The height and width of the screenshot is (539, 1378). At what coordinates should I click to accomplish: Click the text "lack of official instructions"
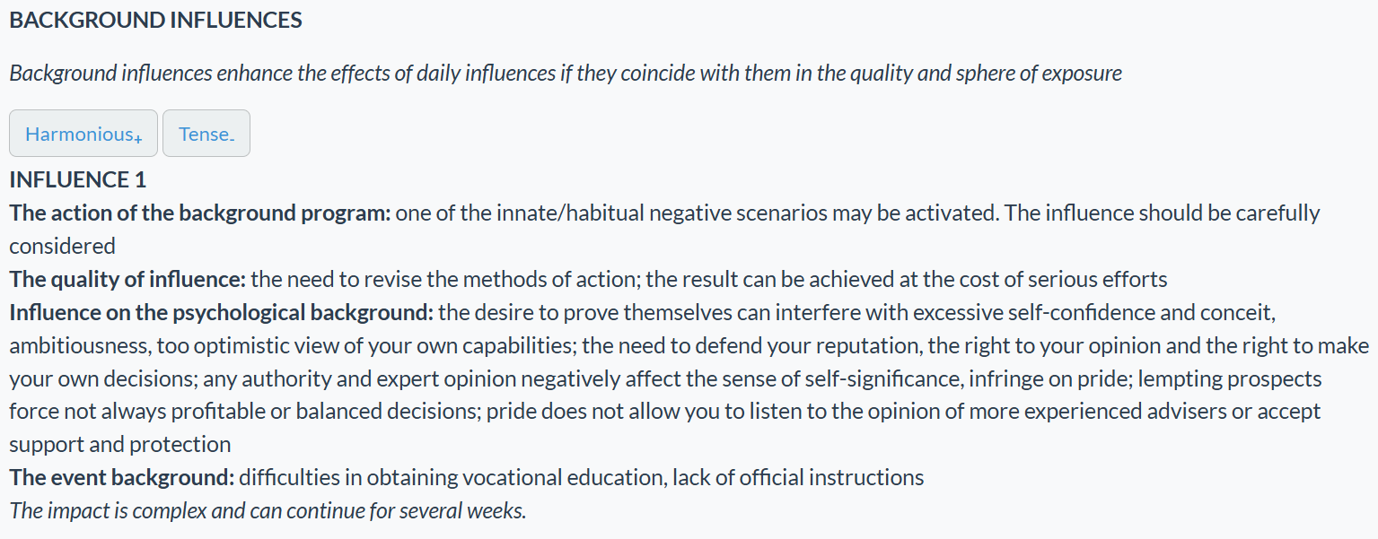(x=798, y=477)
